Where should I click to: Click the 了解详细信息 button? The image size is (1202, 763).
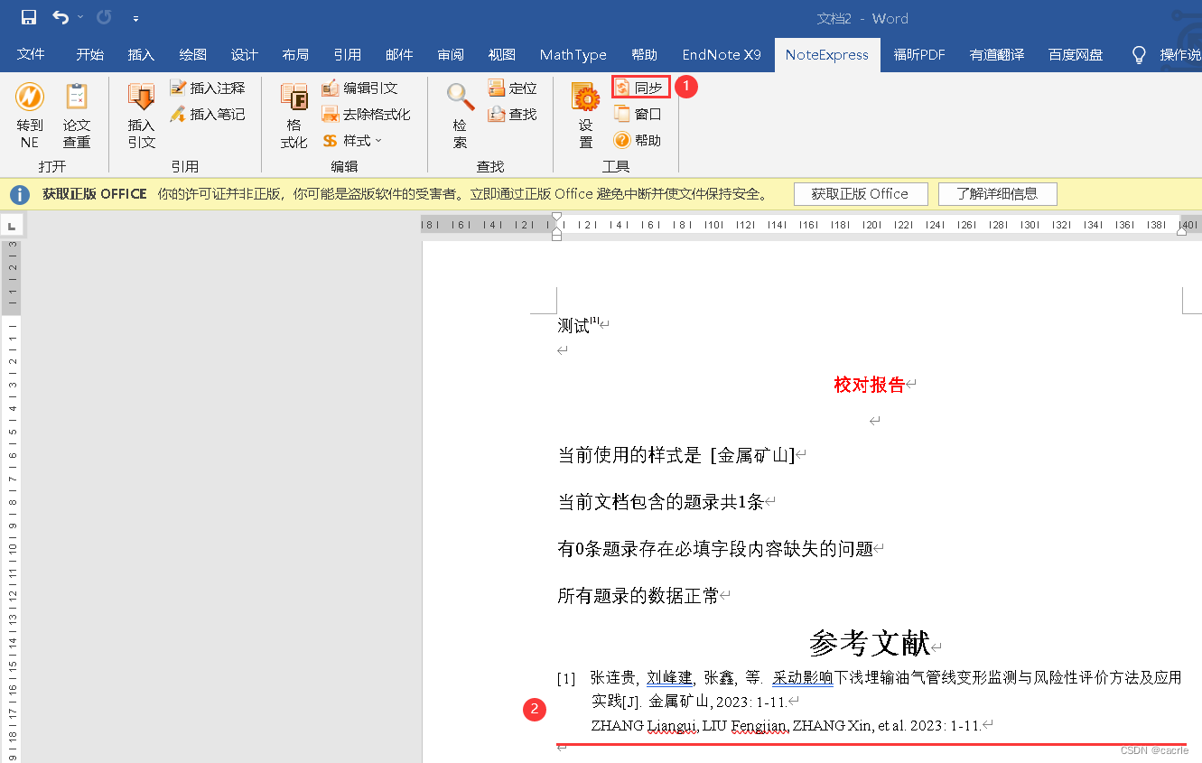997,193
